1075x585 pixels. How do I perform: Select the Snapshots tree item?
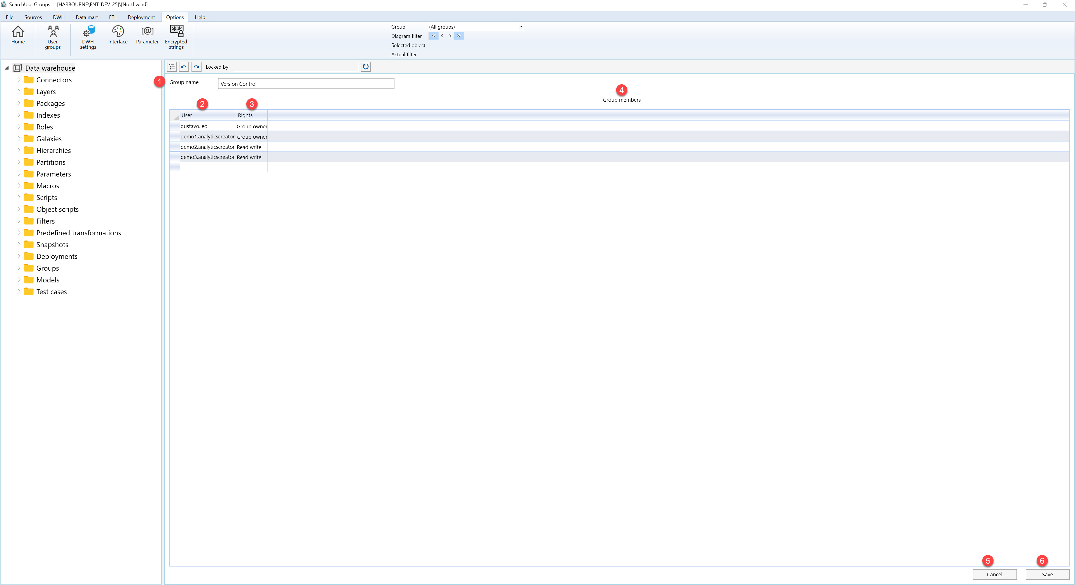[x=52, y=245]
